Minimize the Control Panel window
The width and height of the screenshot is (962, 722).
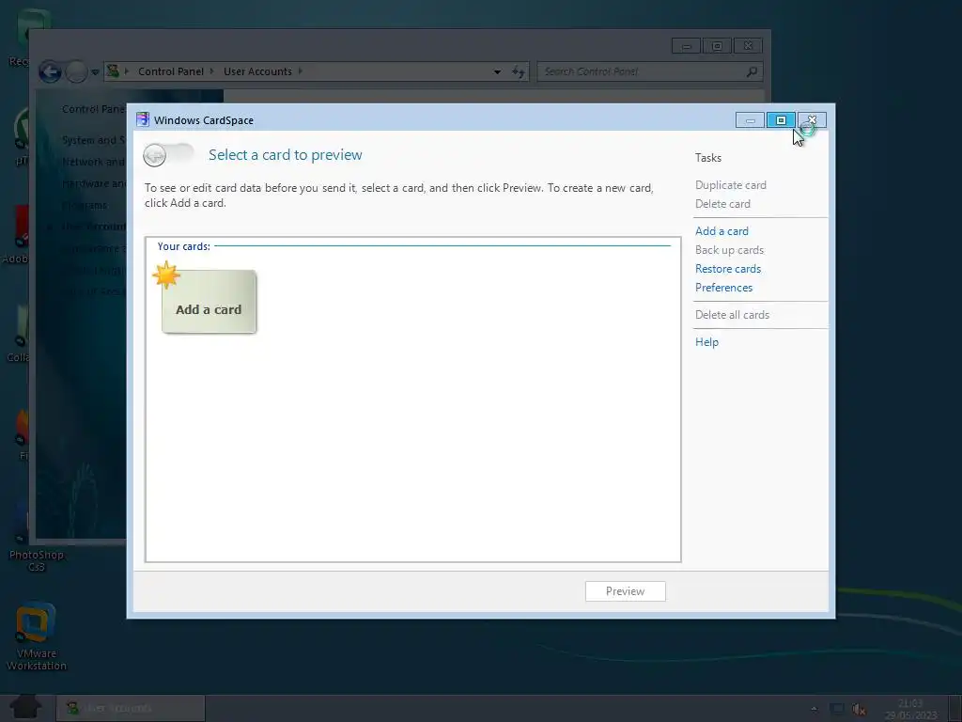[x=686, y=46]
